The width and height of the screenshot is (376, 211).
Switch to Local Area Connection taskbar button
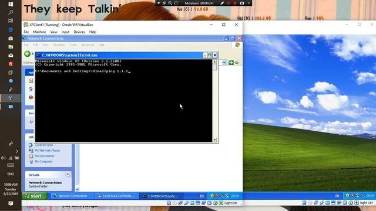[x=116, y=196]
